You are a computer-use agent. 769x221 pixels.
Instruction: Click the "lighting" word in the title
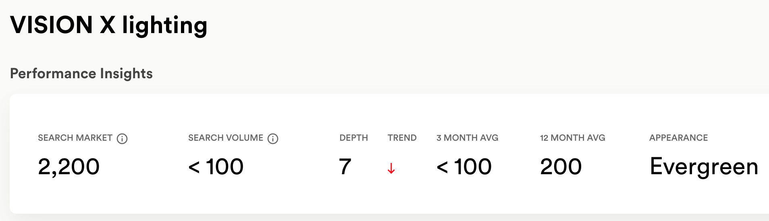(165, 26)
